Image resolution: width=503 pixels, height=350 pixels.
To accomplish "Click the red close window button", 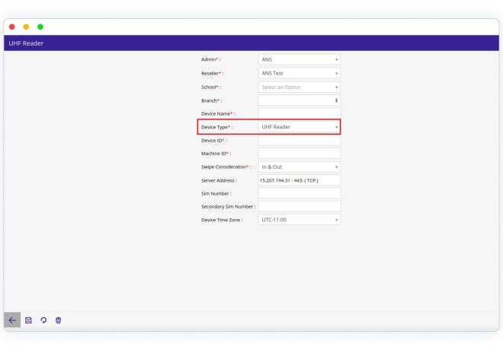I will click(11, 27).
